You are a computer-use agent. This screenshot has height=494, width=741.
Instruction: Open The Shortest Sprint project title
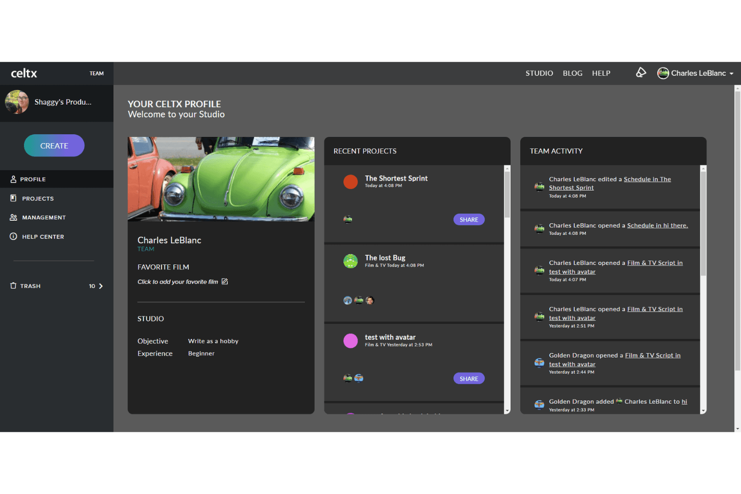click(396, 178)
